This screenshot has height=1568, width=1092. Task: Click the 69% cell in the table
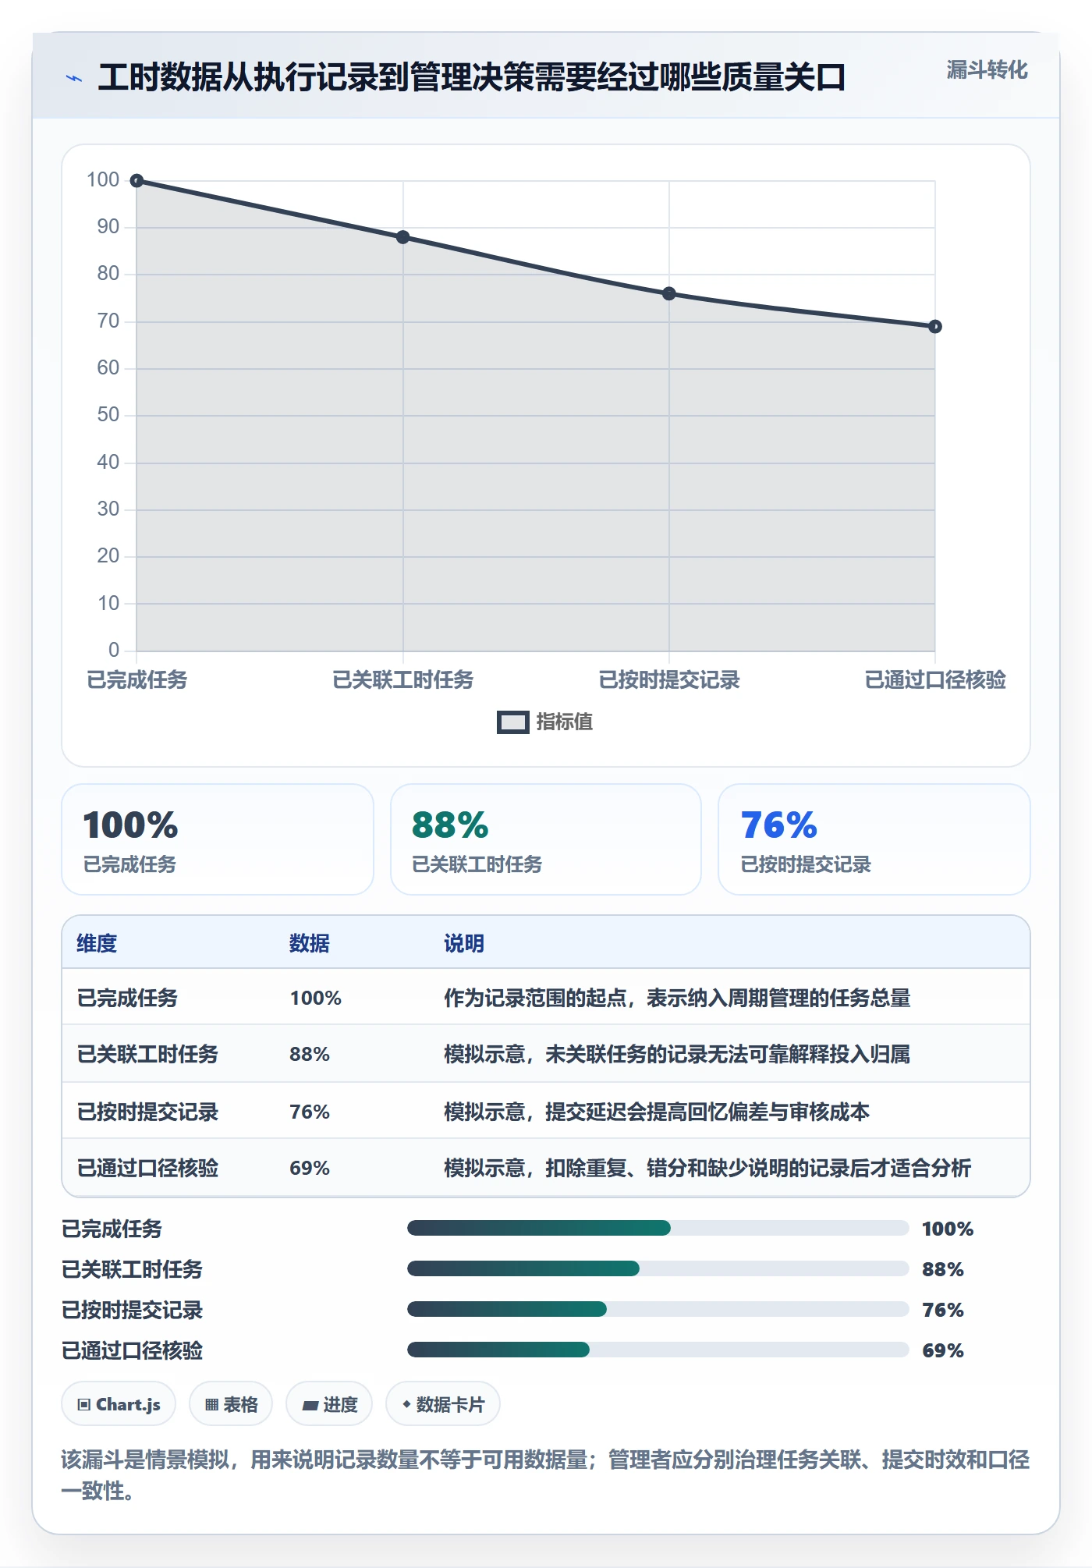(310, 1168)
